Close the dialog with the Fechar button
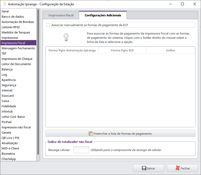The height and width of the screenshot is (175, 201). (182, 168)
